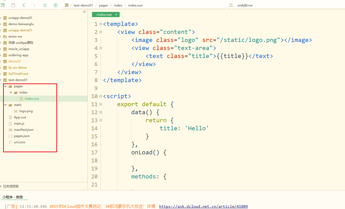Expand the 已关闭项目 section
Viewport: 345px width, 209px height.
1,186
